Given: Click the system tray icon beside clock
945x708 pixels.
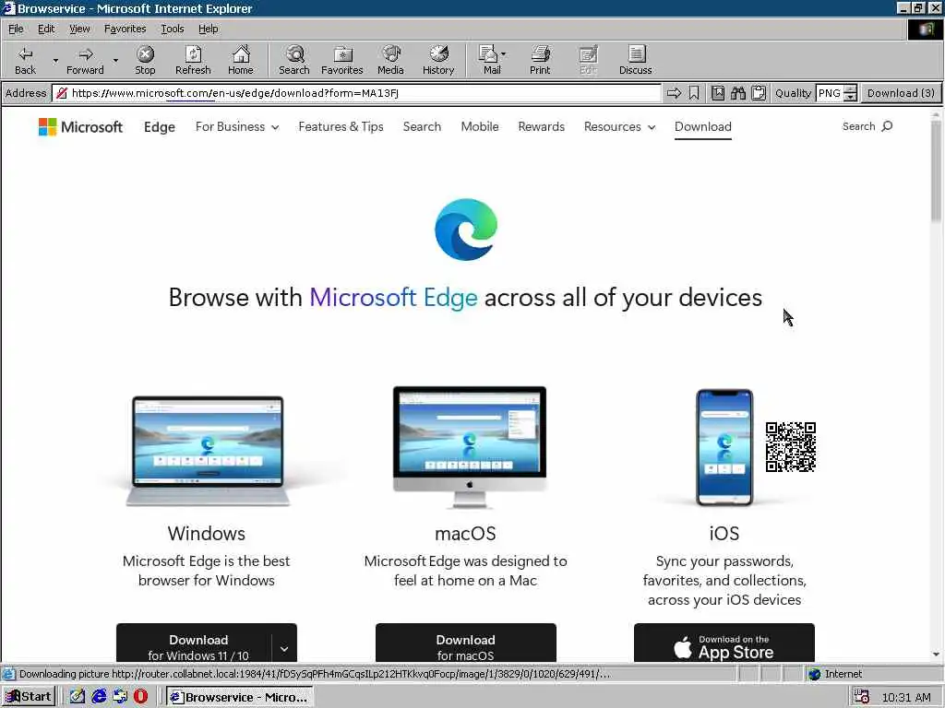Looking at the screenshot, I should (861, 697).
